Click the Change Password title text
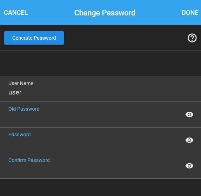This screenshot has width=201, height=196. pos(105,13)
